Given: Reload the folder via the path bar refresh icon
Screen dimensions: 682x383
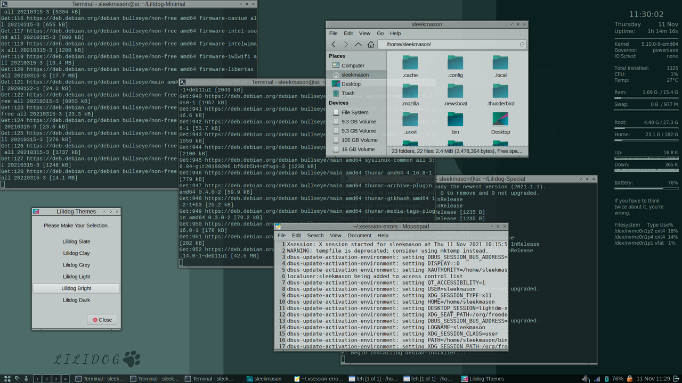Looking at the screenshot, I should click(x=522, y=45).
